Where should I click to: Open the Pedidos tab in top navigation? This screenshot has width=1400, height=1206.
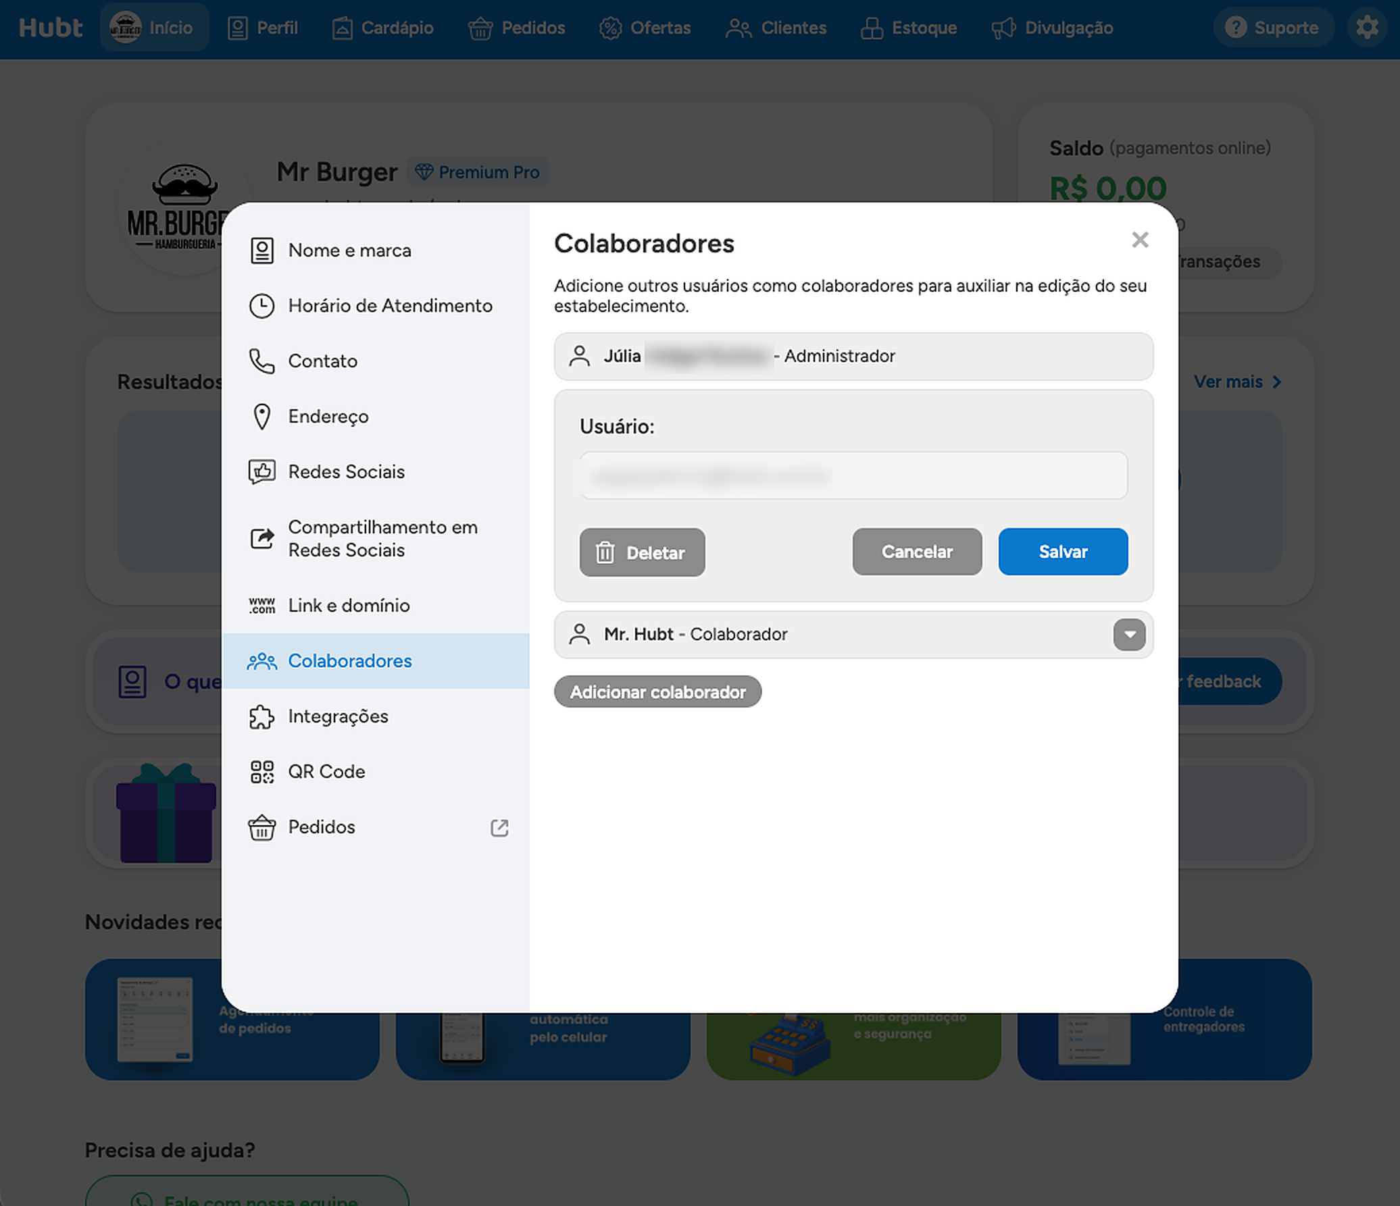pyautogui.click(x=516, y=28)
